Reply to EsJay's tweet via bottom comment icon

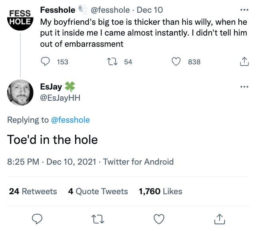[x=37, y=218]
